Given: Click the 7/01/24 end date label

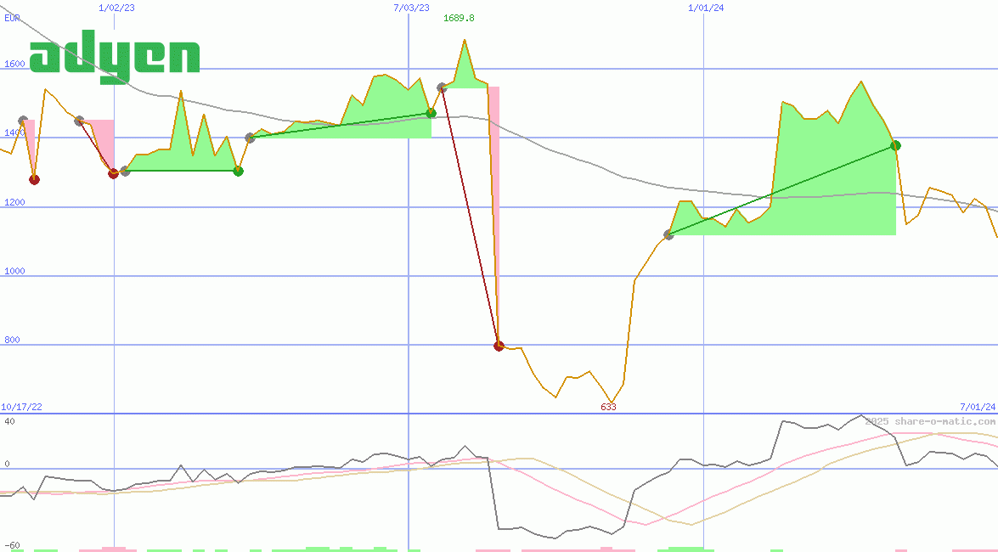Looking at the screenshot, I should pos(978,408).
